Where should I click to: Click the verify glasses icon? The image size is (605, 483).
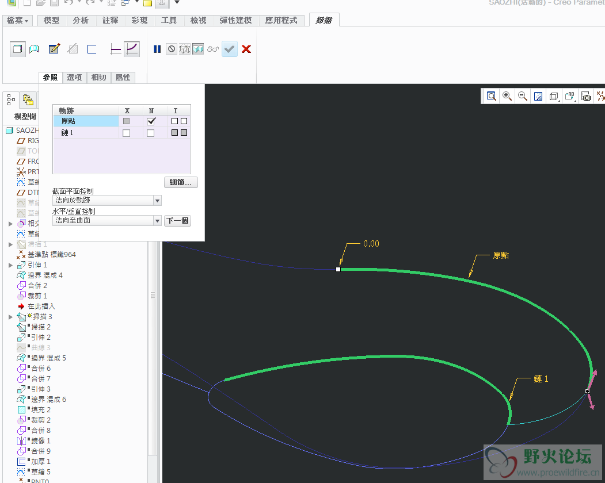(213, 49)
